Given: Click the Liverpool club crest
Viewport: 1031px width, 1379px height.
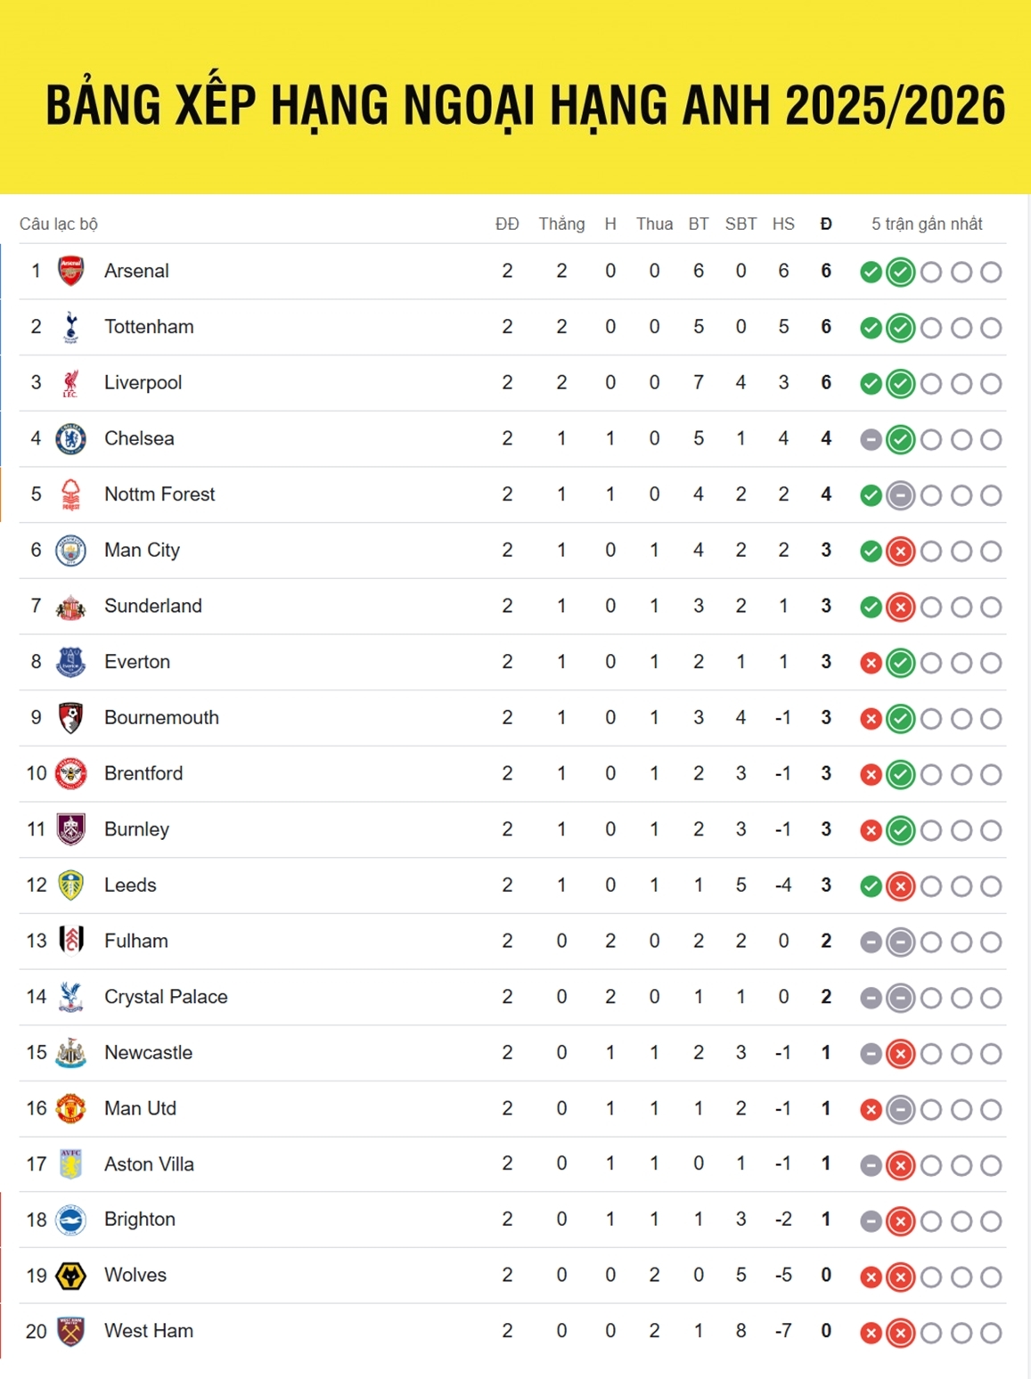Looking at the screenshot, I should click(70, 383).
